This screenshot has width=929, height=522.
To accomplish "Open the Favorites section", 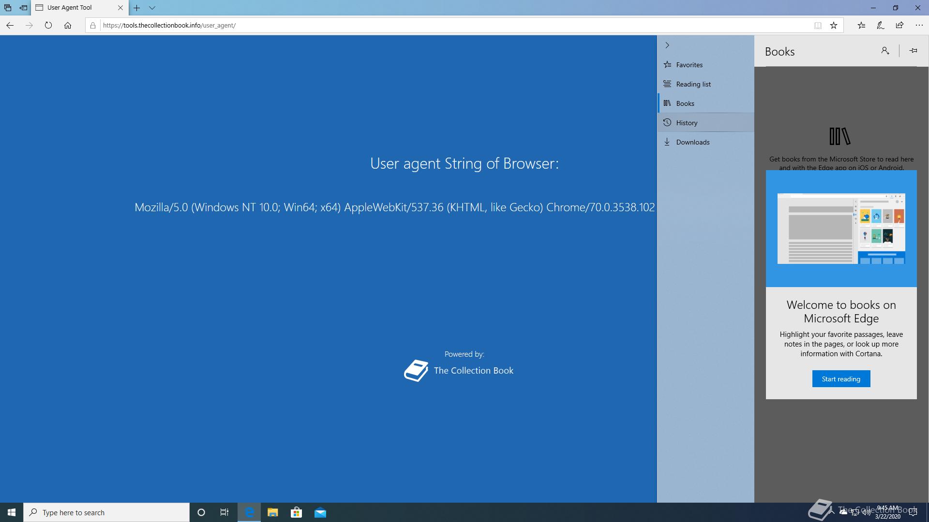I will tap(689, 65).
